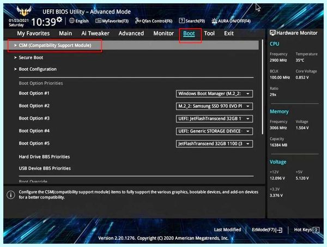Open the Exit tab
The width and height of the screenshot is (327, 247).
[x=229, y=33]
